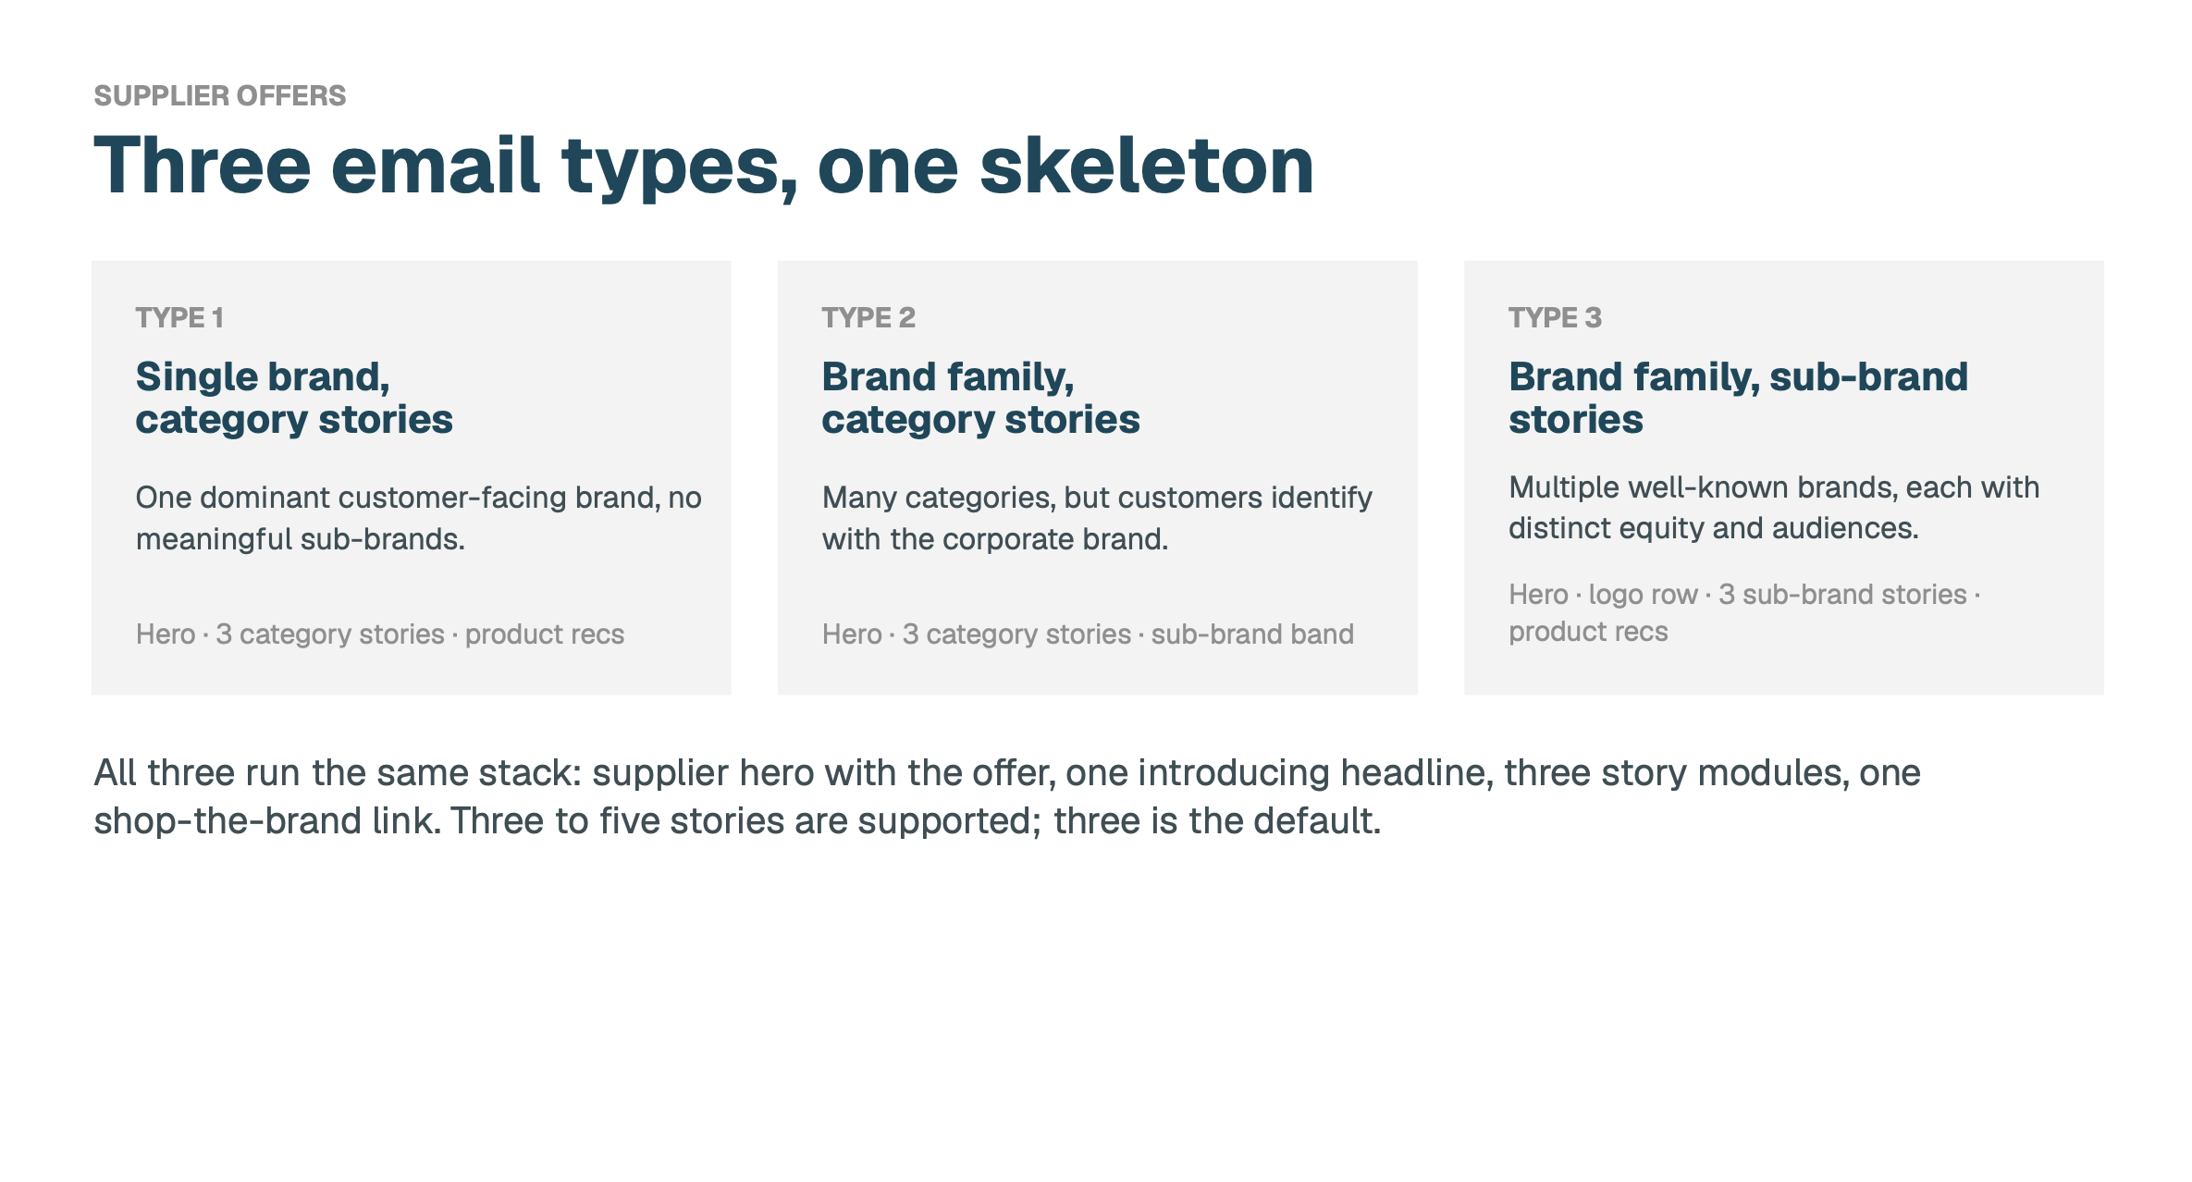Image resolution: width=2192 pixels, height=1182 pixels.
Task: Click the 'All three run the same stack' paragraph
Action: coord(1007,796)
